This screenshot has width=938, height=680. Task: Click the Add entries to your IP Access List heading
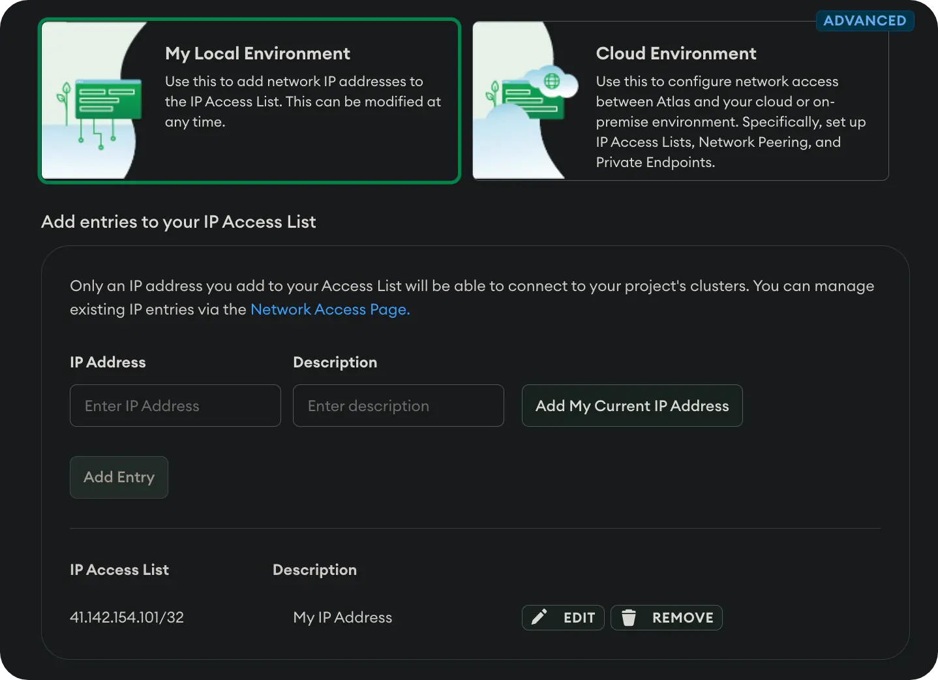point(178,222)
